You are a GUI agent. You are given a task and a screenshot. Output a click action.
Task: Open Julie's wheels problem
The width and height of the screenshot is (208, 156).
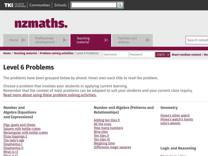[170, 123]
